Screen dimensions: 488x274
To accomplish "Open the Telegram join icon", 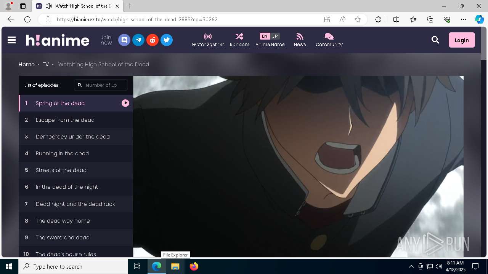I will click(138, 40).
